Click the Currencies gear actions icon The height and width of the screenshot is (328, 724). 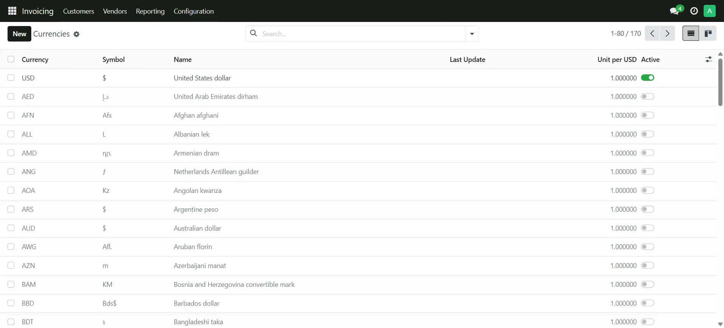(x=77, y=34)
